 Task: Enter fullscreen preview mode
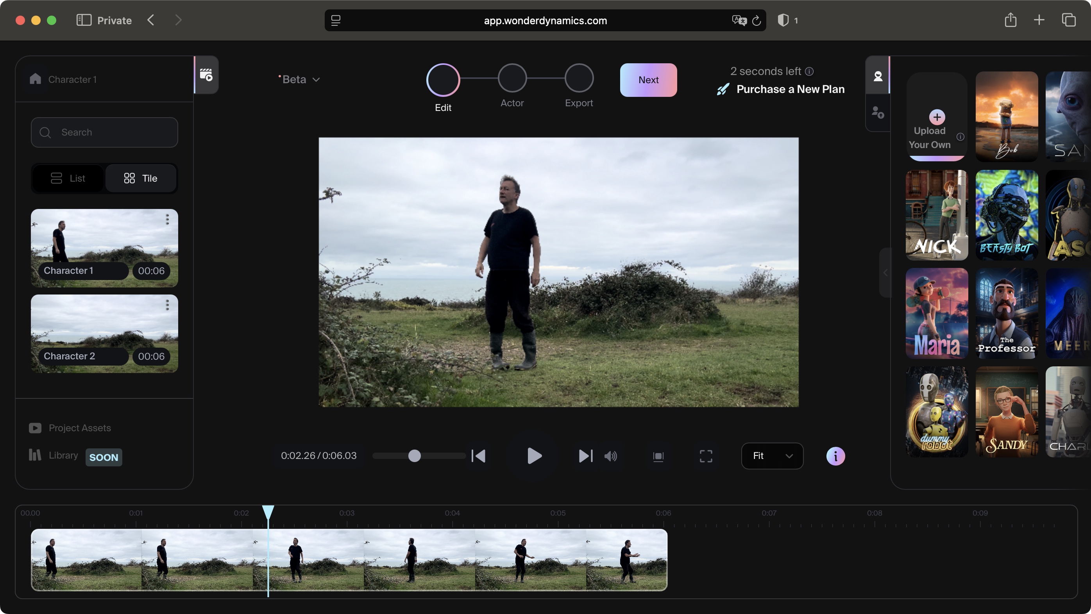tap(706, 456)
